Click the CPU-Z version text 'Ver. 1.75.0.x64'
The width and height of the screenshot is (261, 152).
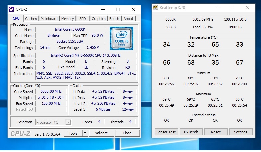tap(47, 134)
